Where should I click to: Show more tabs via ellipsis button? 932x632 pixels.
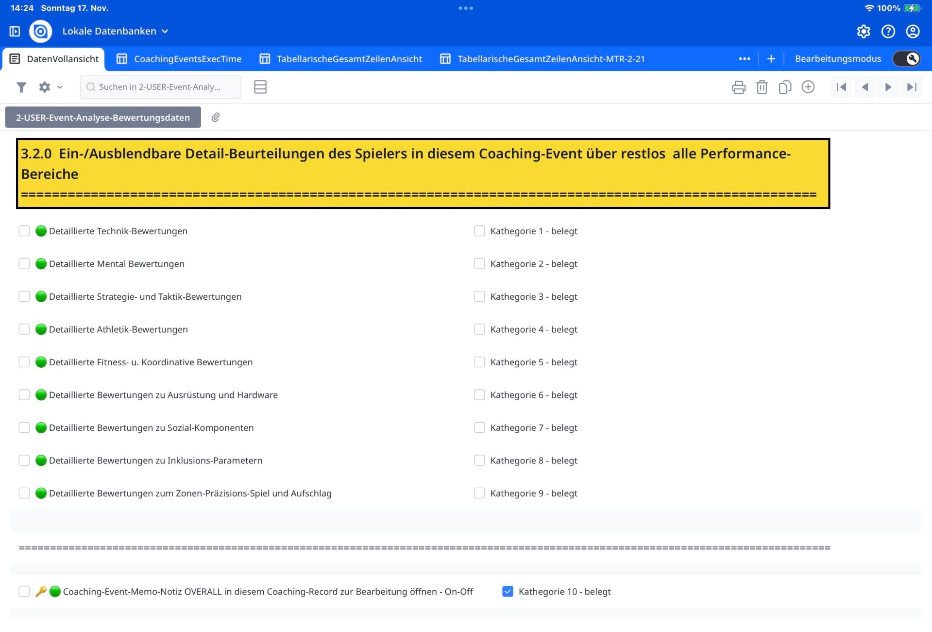pos(744,59)
